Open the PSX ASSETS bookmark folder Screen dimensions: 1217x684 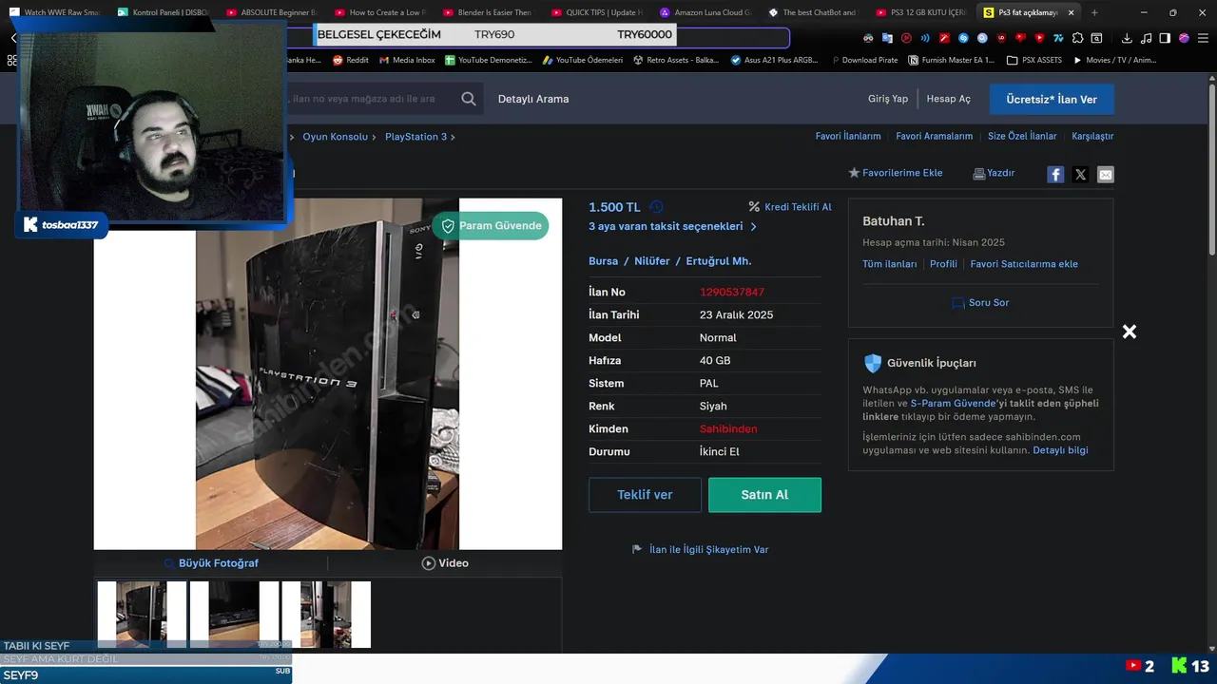tap(1034, 60)
